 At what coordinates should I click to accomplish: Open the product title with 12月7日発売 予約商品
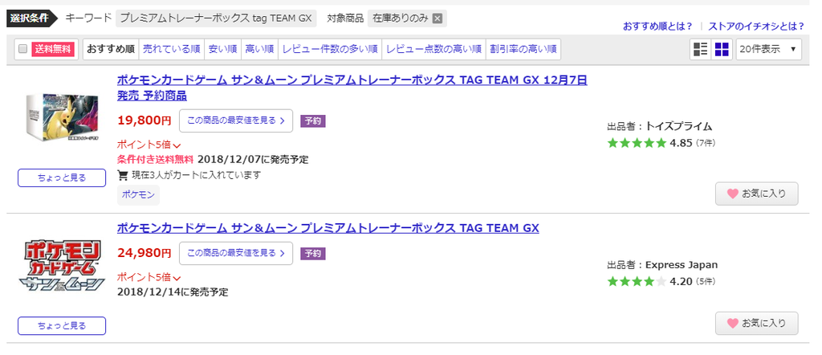pyautogui.click(x=352, y=88)
